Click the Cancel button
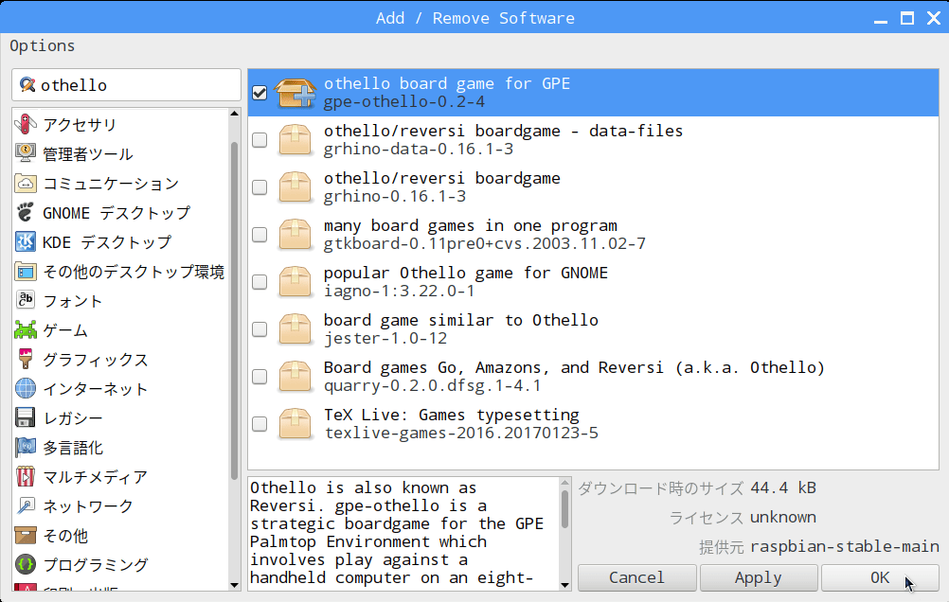 point(636,577)
